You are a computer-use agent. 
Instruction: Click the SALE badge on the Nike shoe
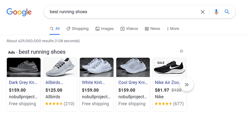[x=161, y=63]
